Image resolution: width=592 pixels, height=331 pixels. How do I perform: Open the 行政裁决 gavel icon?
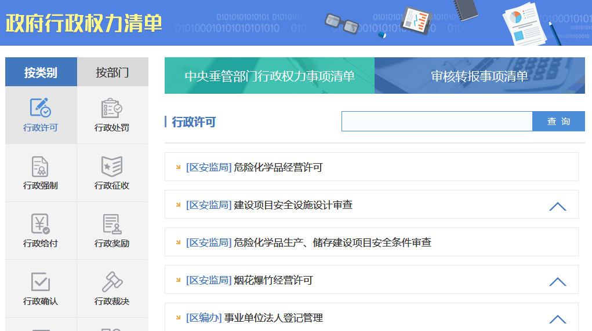click(x=112, y=282)
